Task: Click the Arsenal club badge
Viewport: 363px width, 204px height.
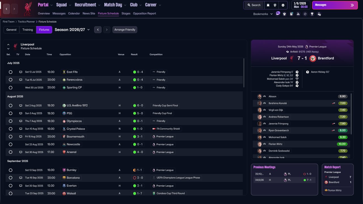Action: point(64,152)
